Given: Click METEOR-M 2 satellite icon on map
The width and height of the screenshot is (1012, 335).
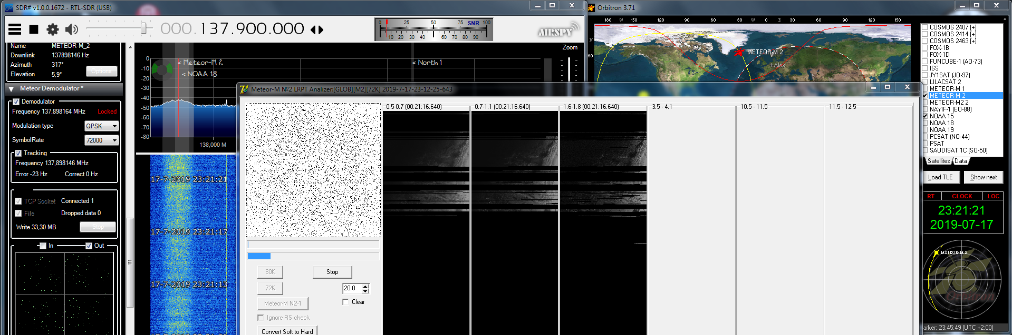Looking at the screenshot, I should (739, 52).
